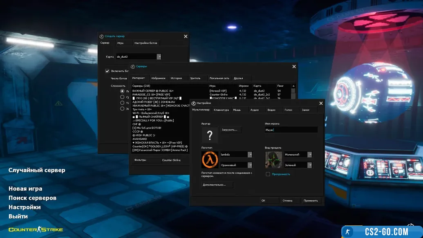Viewport: 423px width, 238px height.
Task: Click the orange lambda logo preview
Action: 210,159
